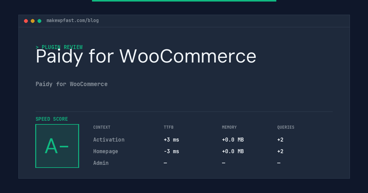Click the gray 'Paidy for WooCommerce' subtitle

71,84
